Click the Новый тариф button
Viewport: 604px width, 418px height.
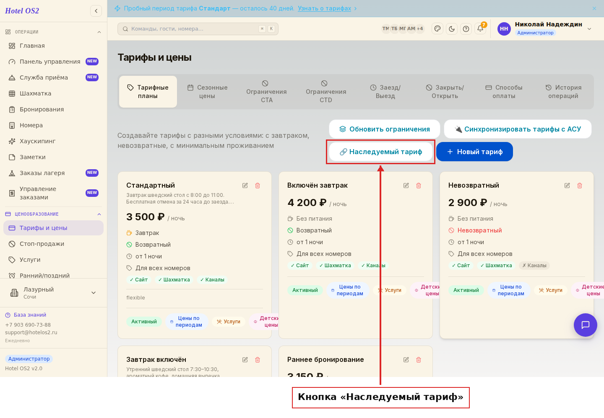[x=474, y=152]
